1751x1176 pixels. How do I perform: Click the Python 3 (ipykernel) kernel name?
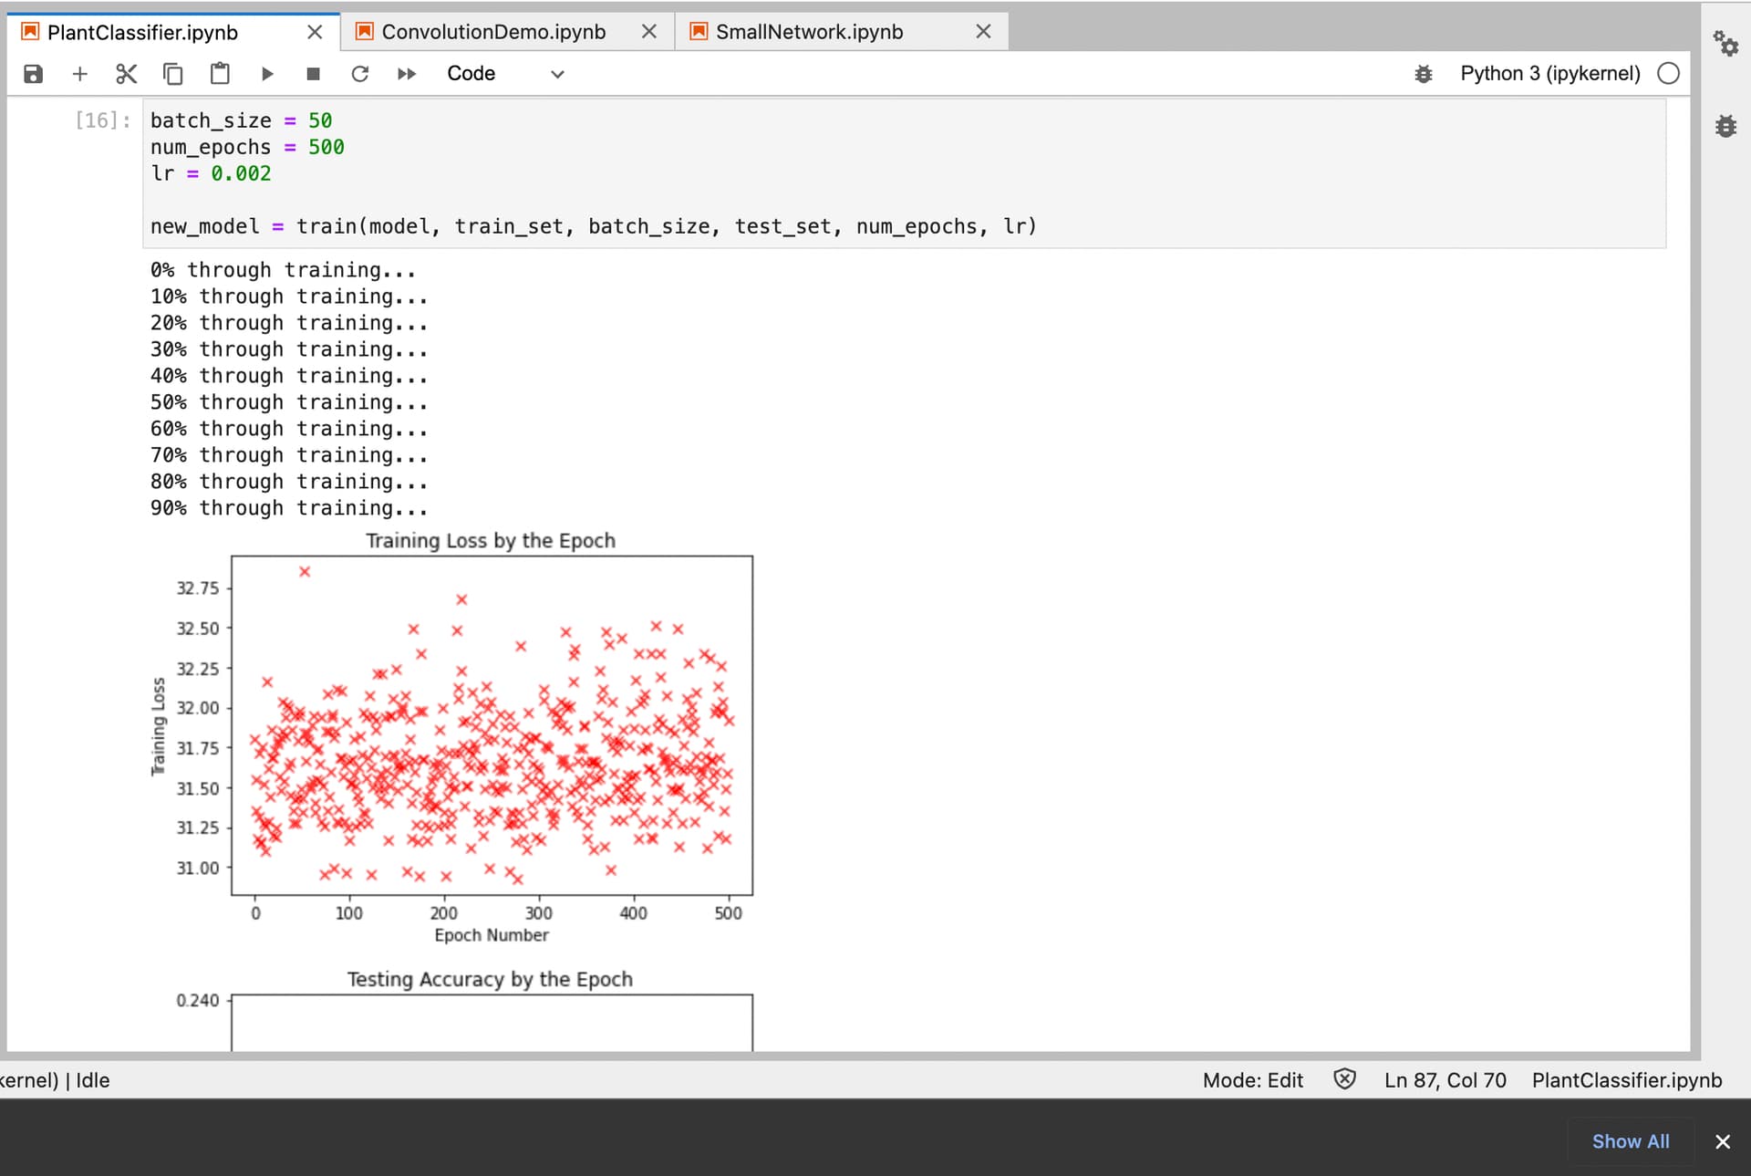pyautogui.click(x=1549, y=74)
